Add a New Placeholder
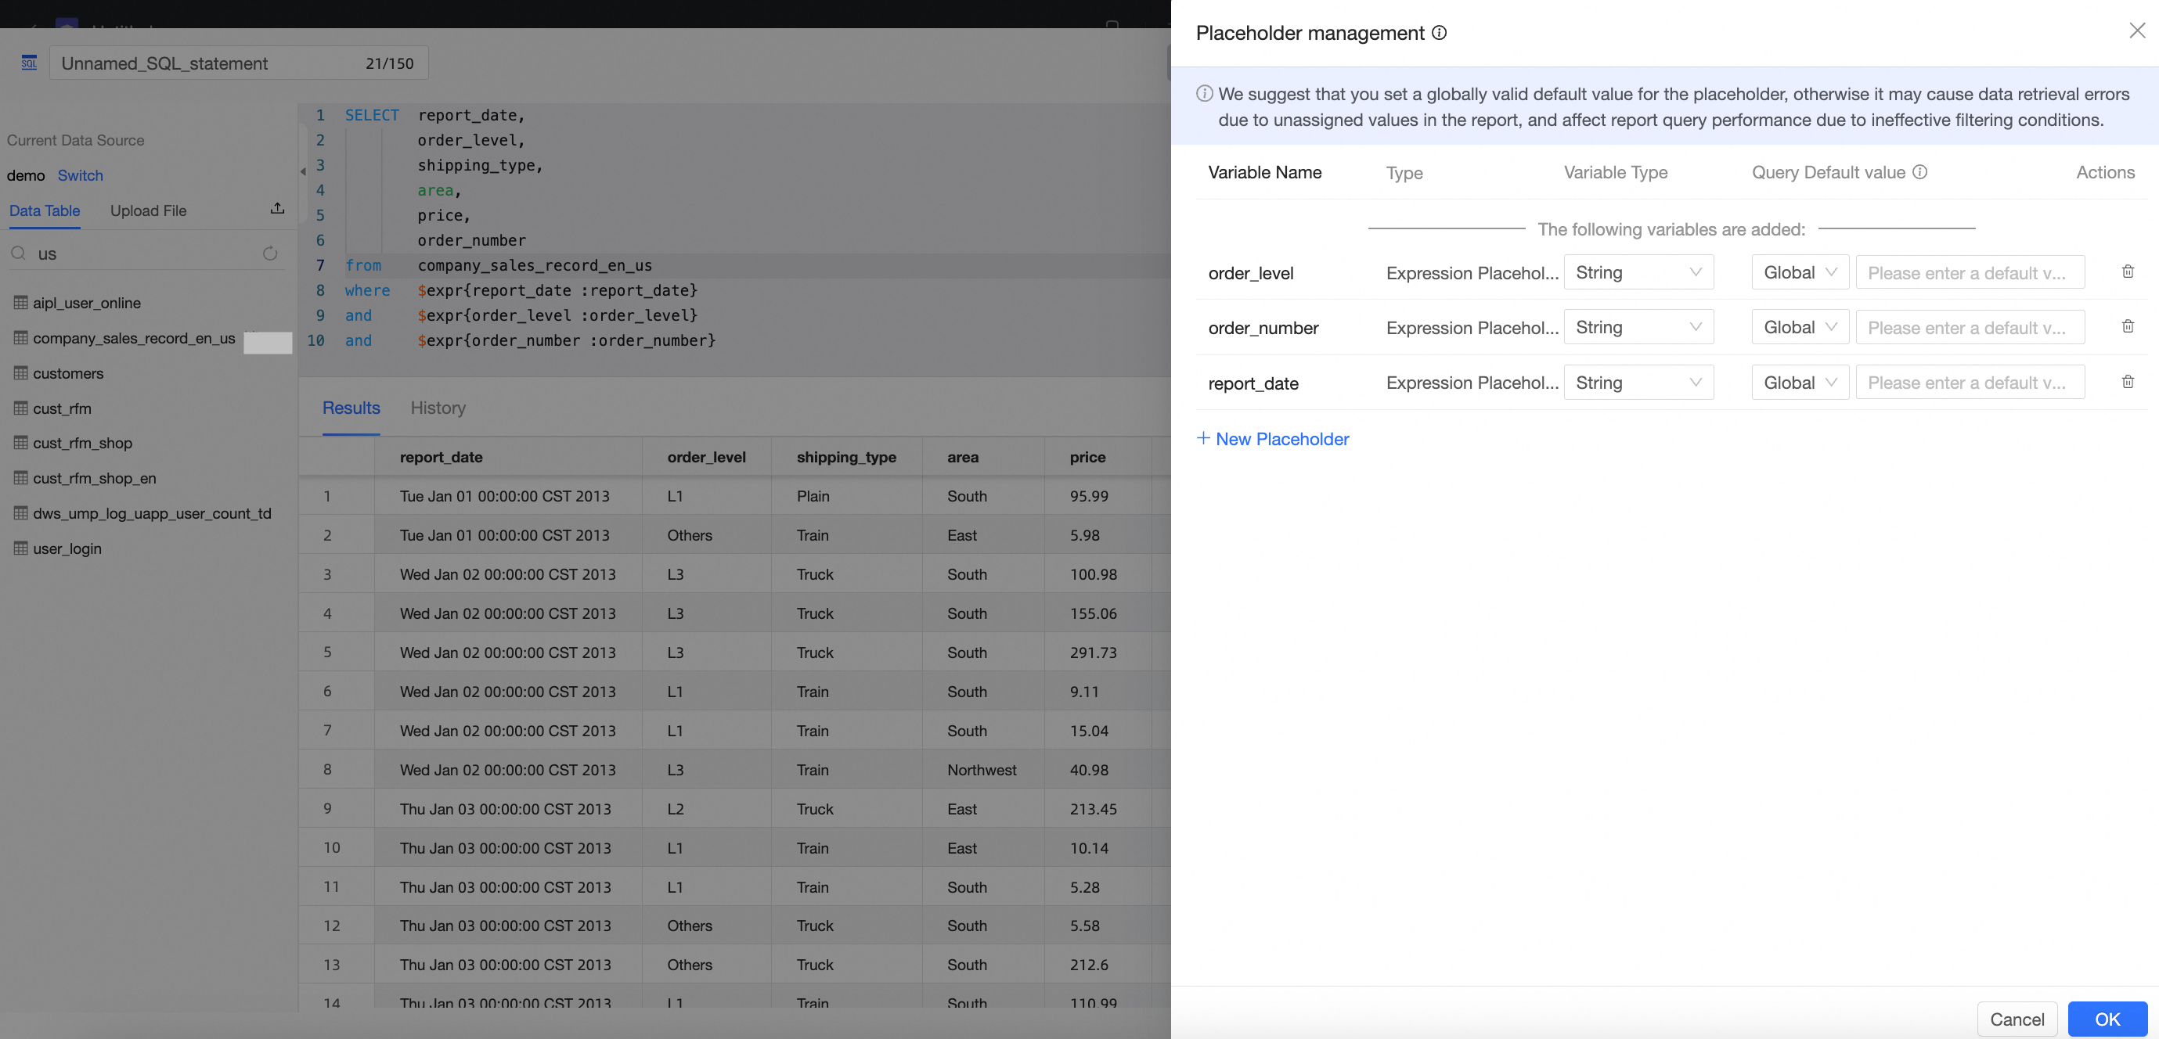 [1272, 438]
